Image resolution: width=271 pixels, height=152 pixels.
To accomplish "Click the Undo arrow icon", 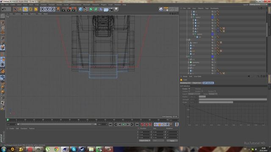I will tap(4, 9).
